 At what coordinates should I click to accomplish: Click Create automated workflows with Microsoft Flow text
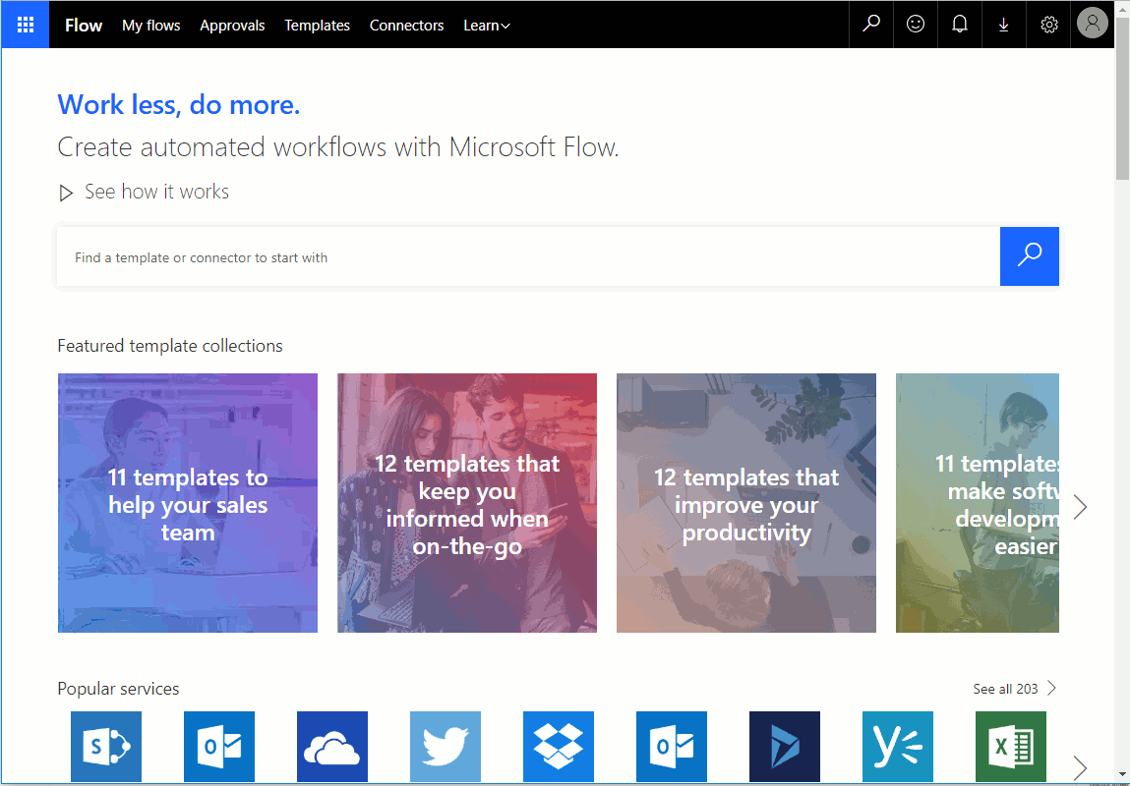tap(338, 146)
